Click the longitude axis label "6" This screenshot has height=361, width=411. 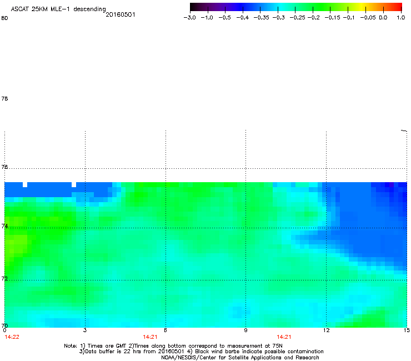pos(166,330)
